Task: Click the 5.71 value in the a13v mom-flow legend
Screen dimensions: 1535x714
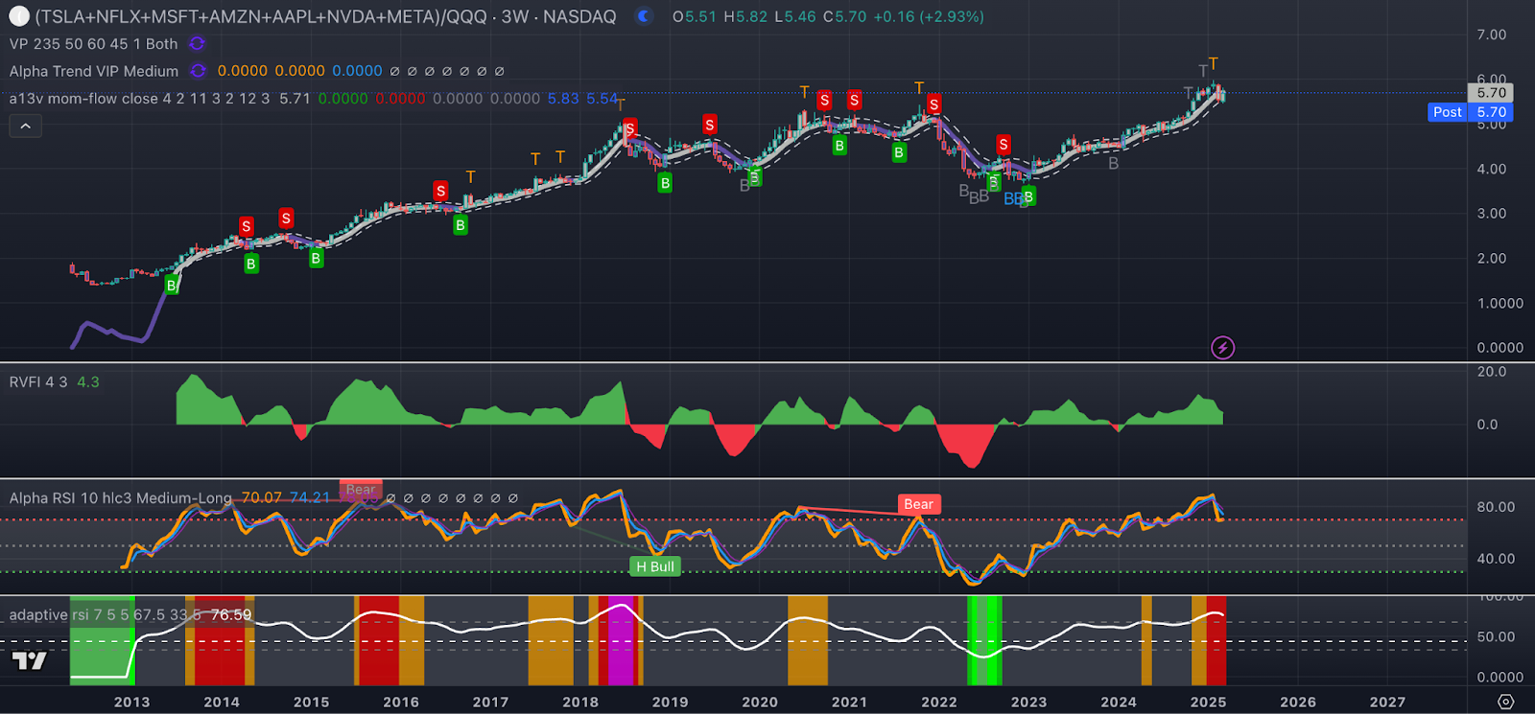Action: pos(295,99)
